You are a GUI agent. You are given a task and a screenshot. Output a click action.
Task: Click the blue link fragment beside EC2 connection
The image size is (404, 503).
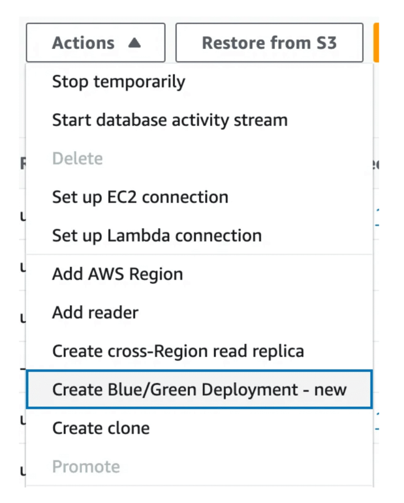click(377, 217)
